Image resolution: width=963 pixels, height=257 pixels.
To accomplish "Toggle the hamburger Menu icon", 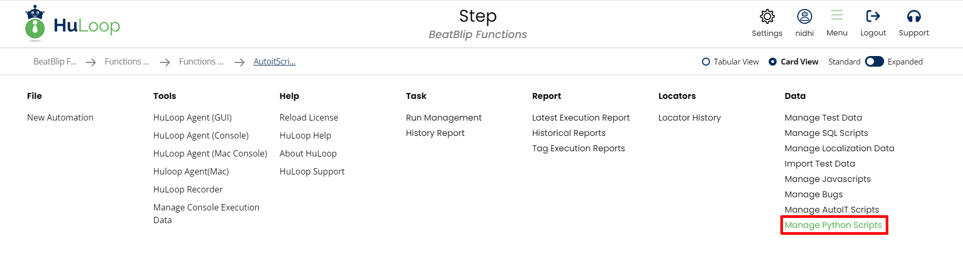I will (836, 16).
